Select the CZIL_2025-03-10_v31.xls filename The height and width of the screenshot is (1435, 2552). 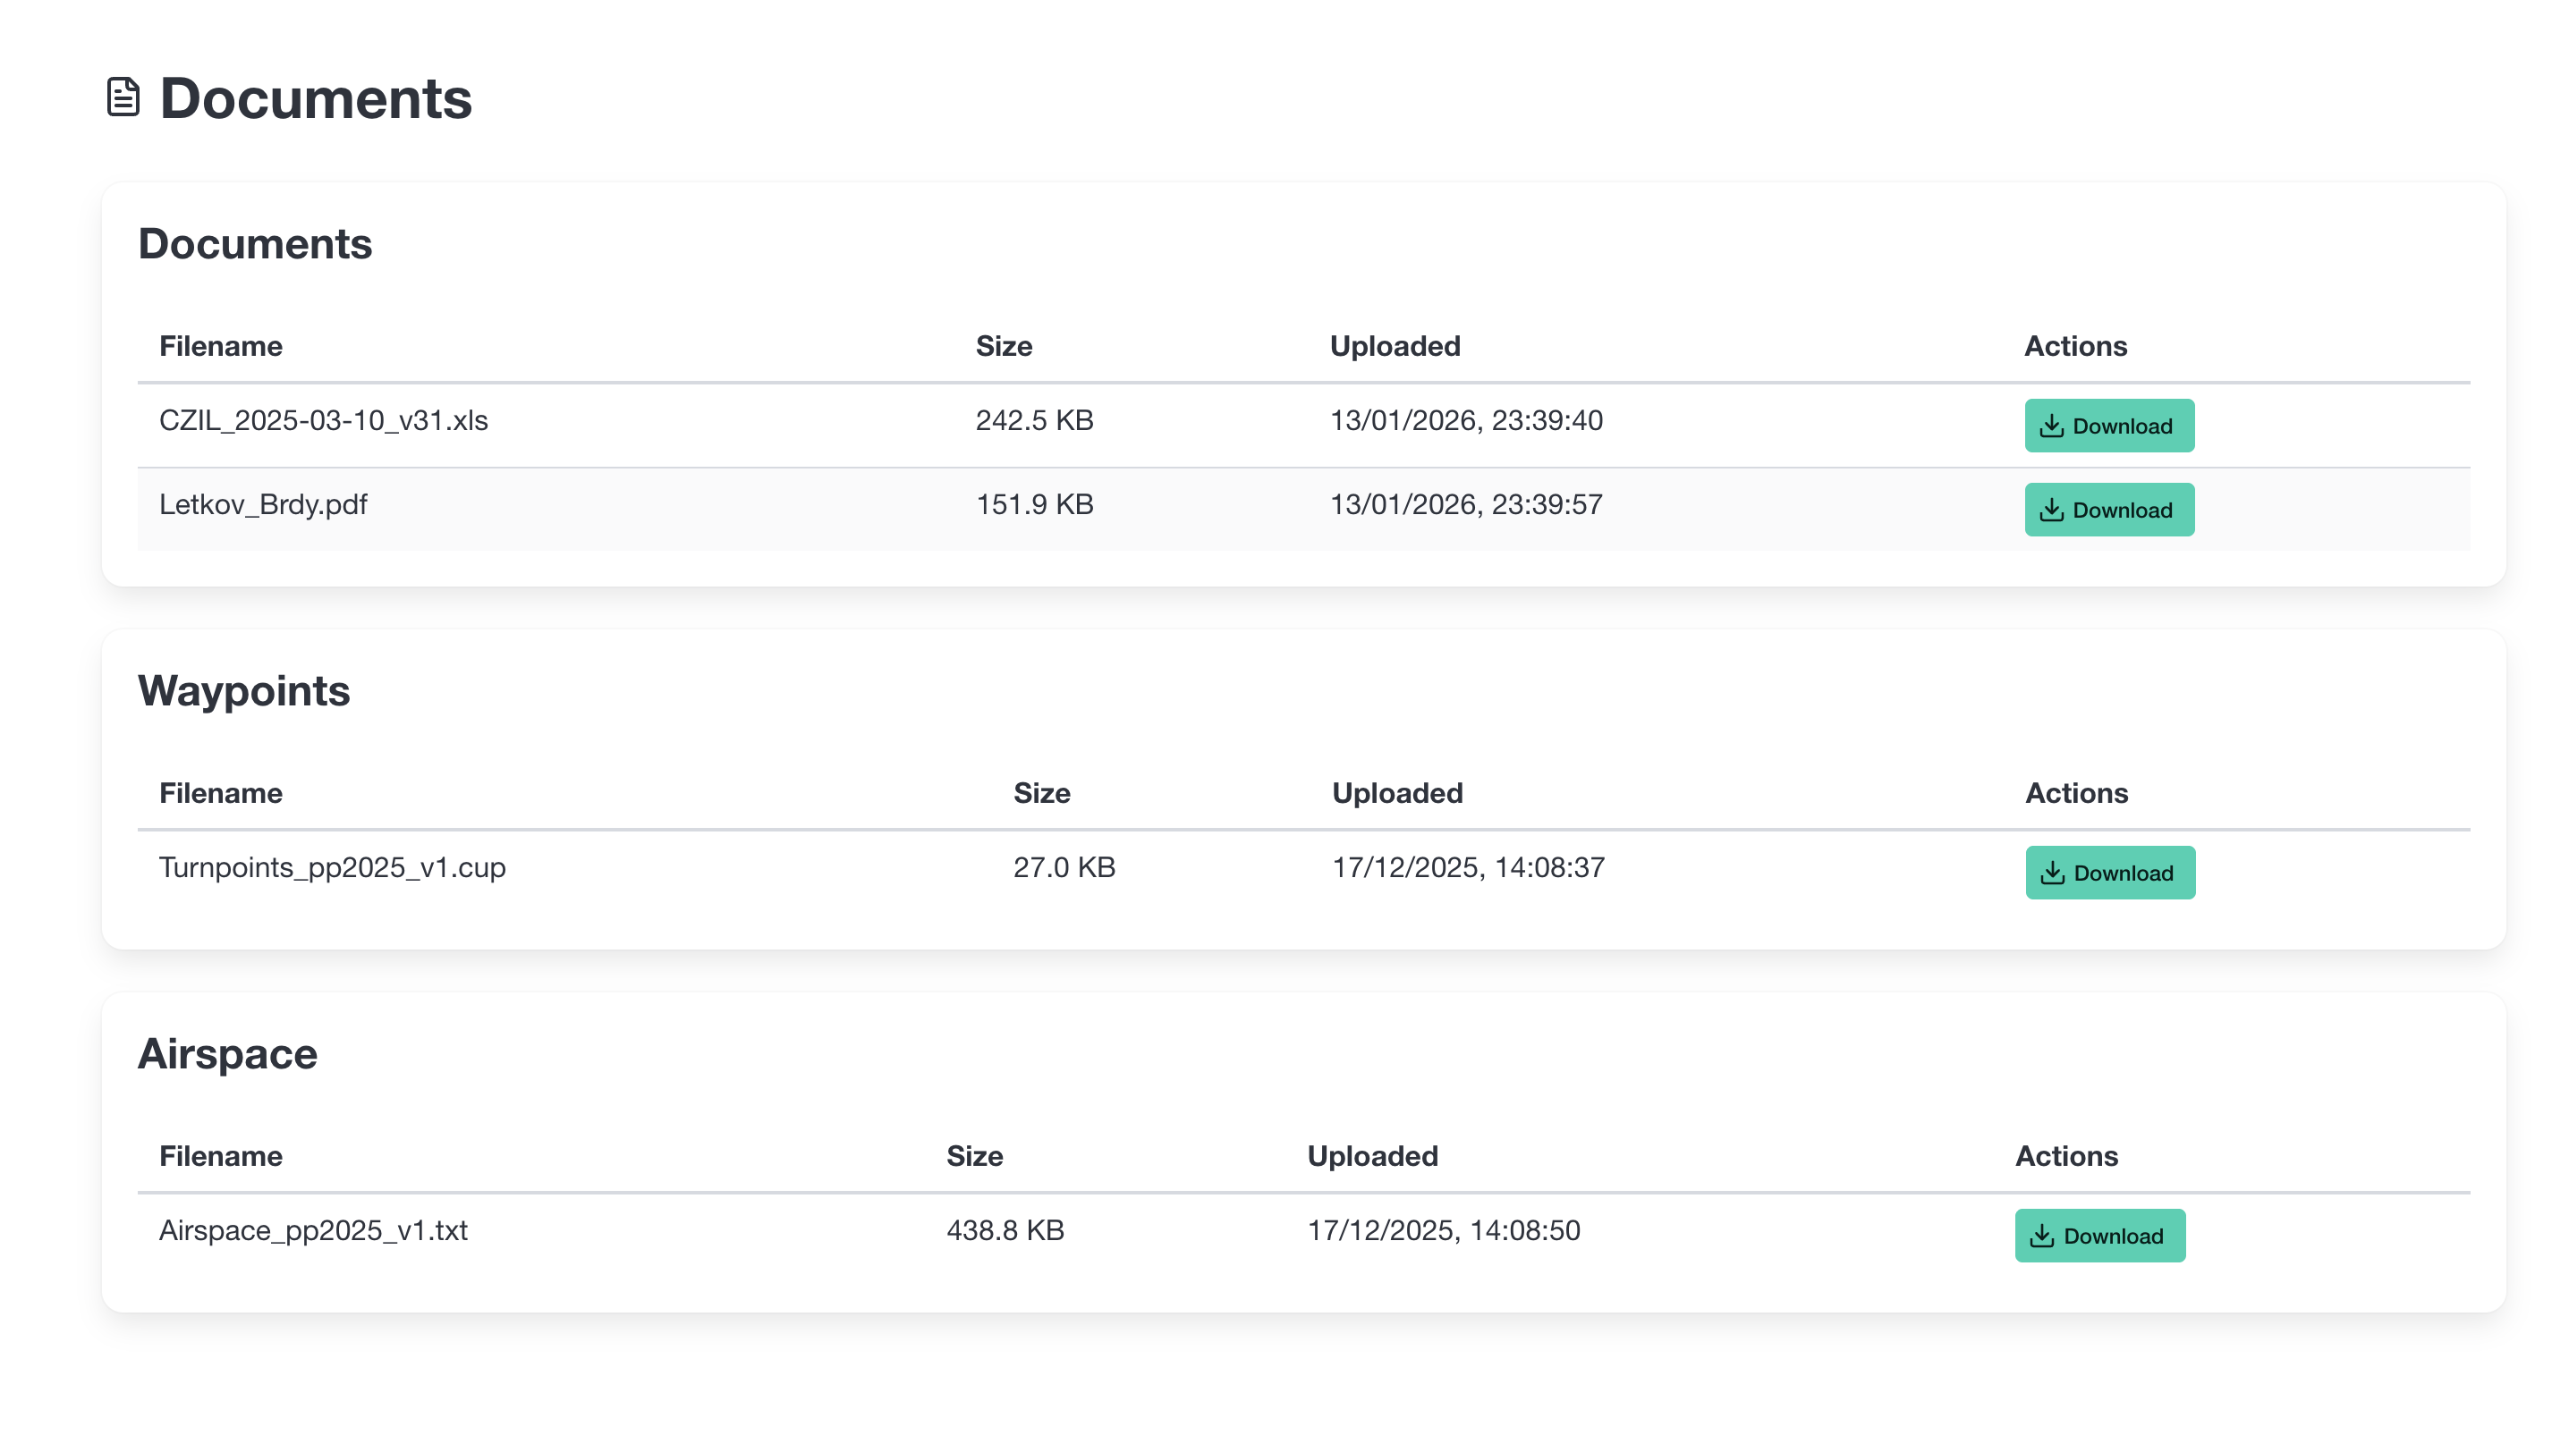click(x=323, y=420)
